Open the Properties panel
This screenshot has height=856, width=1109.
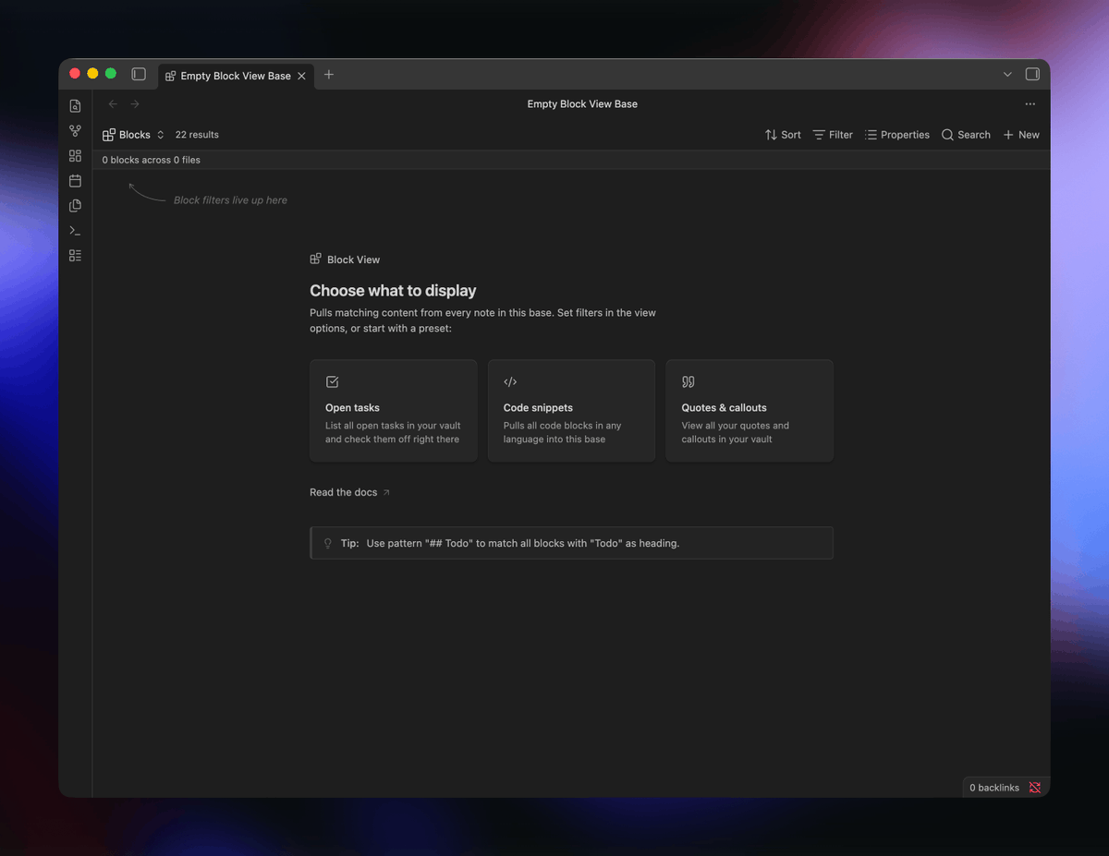(x=897, y=135)
